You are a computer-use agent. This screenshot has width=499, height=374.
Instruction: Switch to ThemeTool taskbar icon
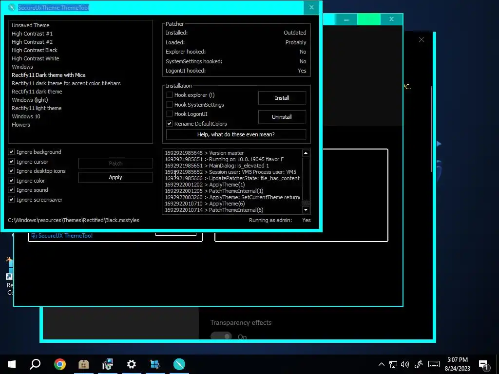(179, 364)
